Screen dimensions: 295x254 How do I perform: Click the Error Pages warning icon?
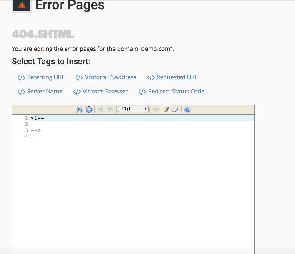[x=22, y=5]
